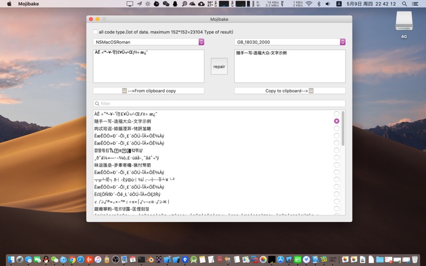Select radio for row 踏癎寧畇-芚르댕露-匡俚刻절
Image resolution: width=426 pixels, height=266 pixels.
[337, 209]
